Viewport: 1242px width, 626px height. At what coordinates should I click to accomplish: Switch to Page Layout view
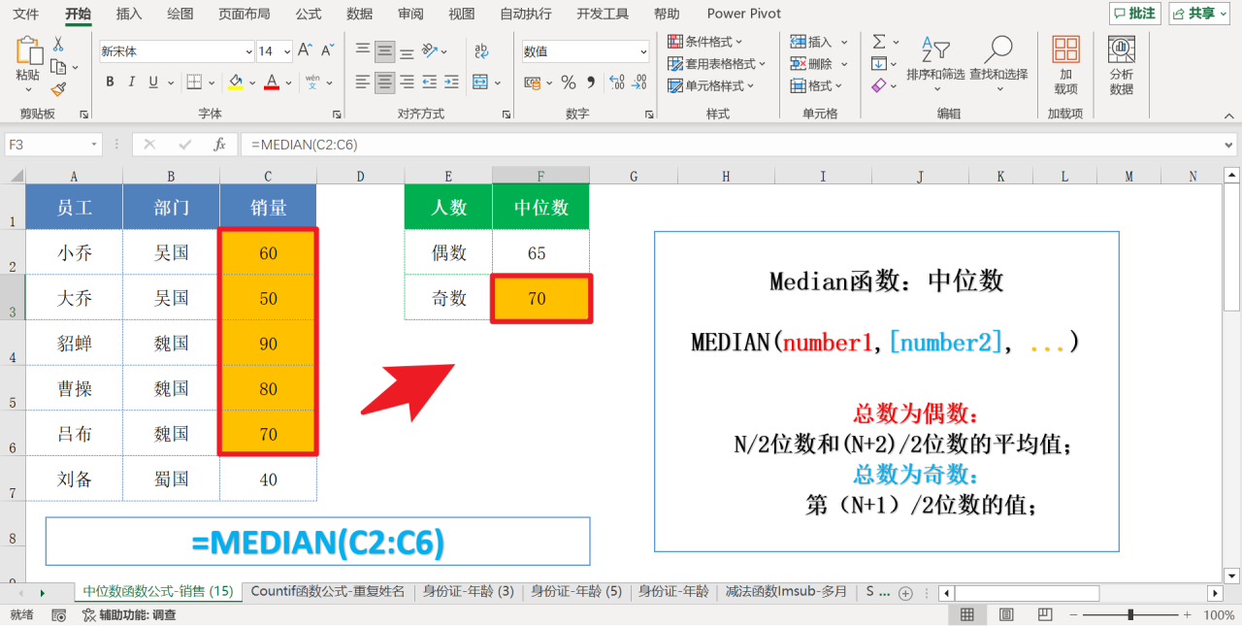[1006, 615]
